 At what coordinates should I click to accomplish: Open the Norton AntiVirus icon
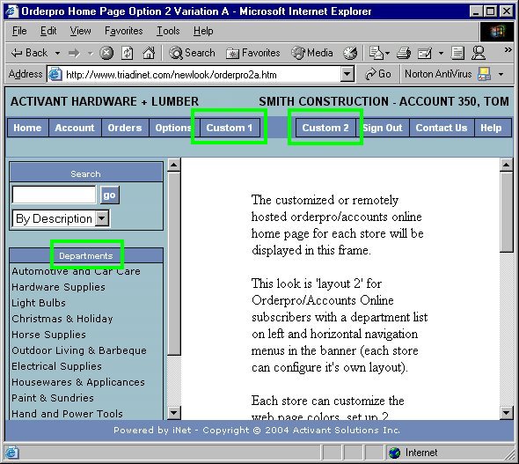click(x=484, y=74)
